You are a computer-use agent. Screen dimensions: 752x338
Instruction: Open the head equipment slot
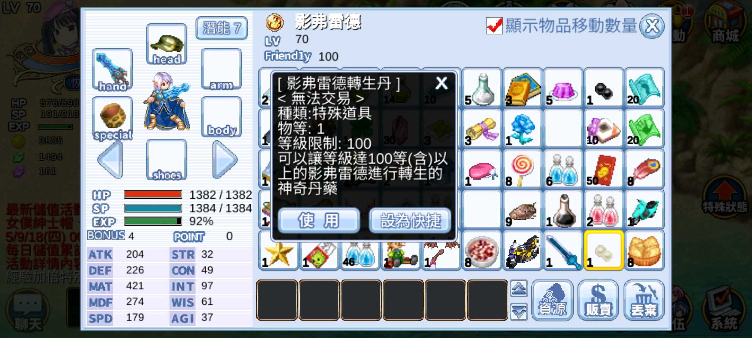[166, 44]
